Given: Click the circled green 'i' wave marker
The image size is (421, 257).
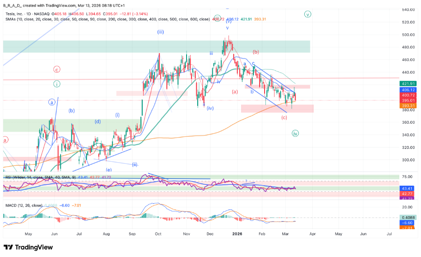Looking at the screenshot, I should (57, 84).
